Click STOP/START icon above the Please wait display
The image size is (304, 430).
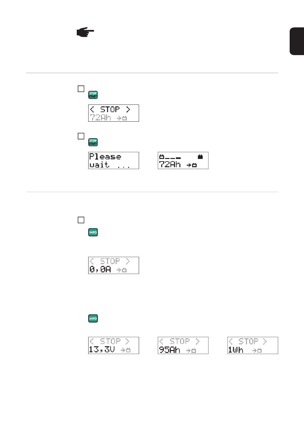[93, 142]
